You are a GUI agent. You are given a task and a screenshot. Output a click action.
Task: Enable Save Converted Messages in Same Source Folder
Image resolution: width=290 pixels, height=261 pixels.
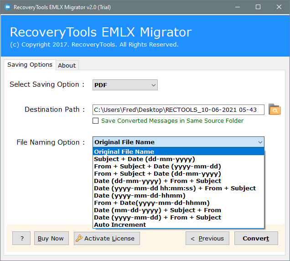95,120
